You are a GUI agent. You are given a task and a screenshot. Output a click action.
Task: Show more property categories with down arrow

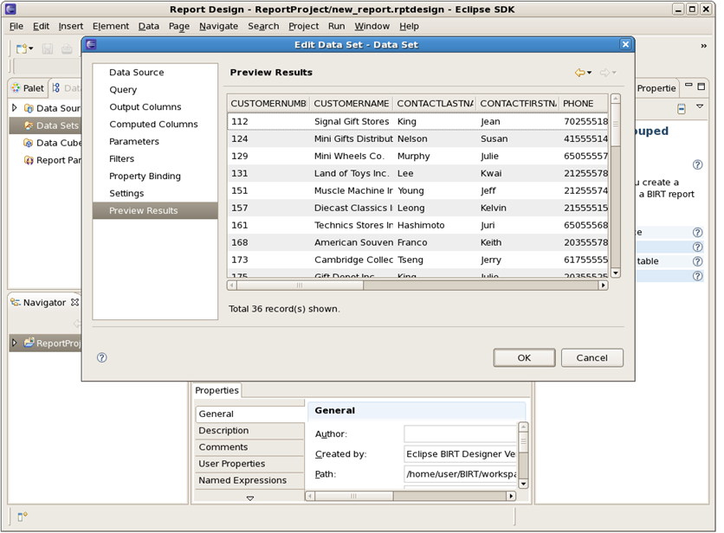pyautogui.click(x=249, y=498)
